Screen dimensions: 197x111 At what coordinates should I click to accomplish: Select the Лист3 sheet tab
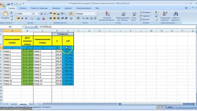tap(32, 104)
